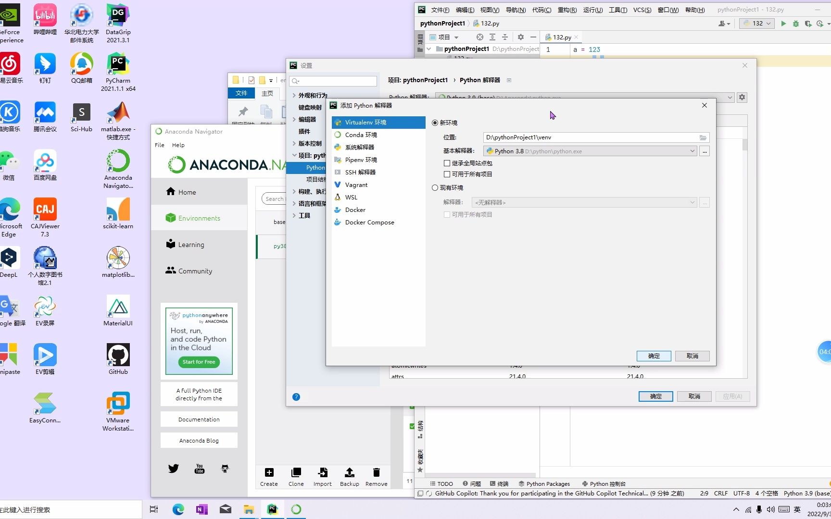Screen dimensions: 831x519
Task: Cancel the Add Python Interpreter dialog
Action: coord(692,356)
